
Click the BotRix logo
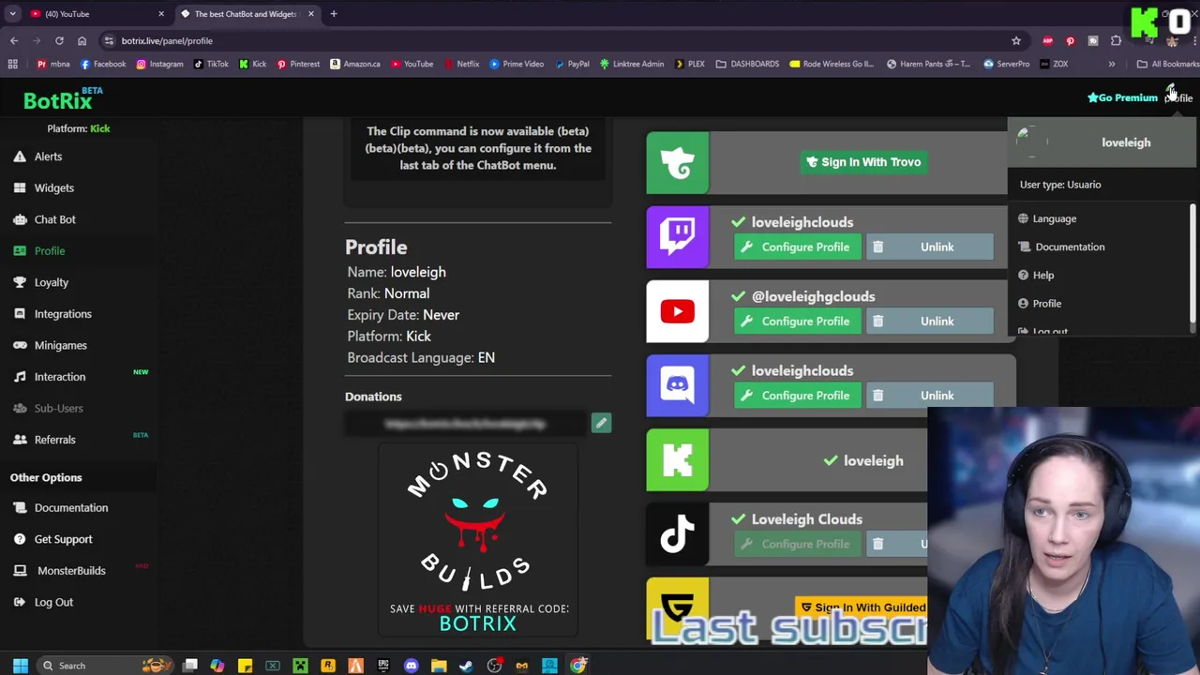click(x=62, y=98)
